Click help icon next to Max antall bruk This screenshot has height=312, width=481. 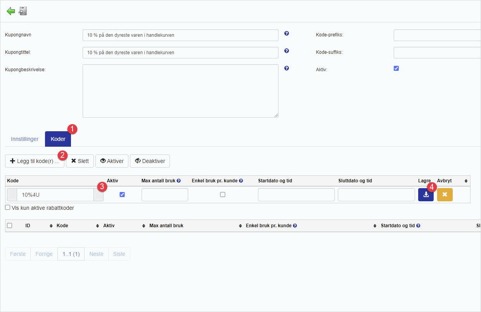pos(179,181)
